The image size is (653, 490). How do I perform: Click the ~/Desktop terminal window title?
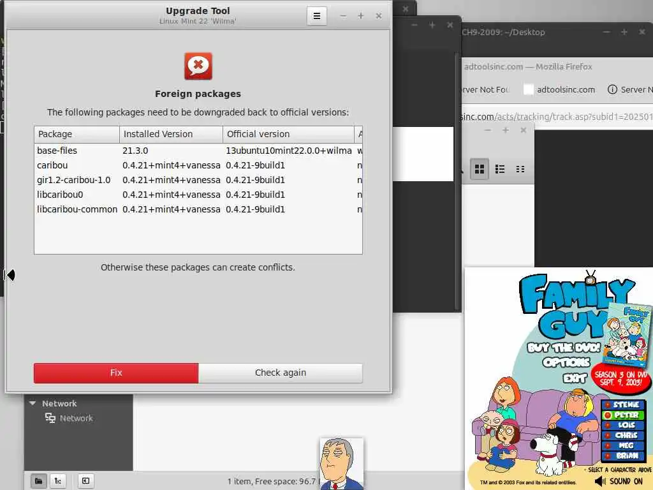point(503,32)
